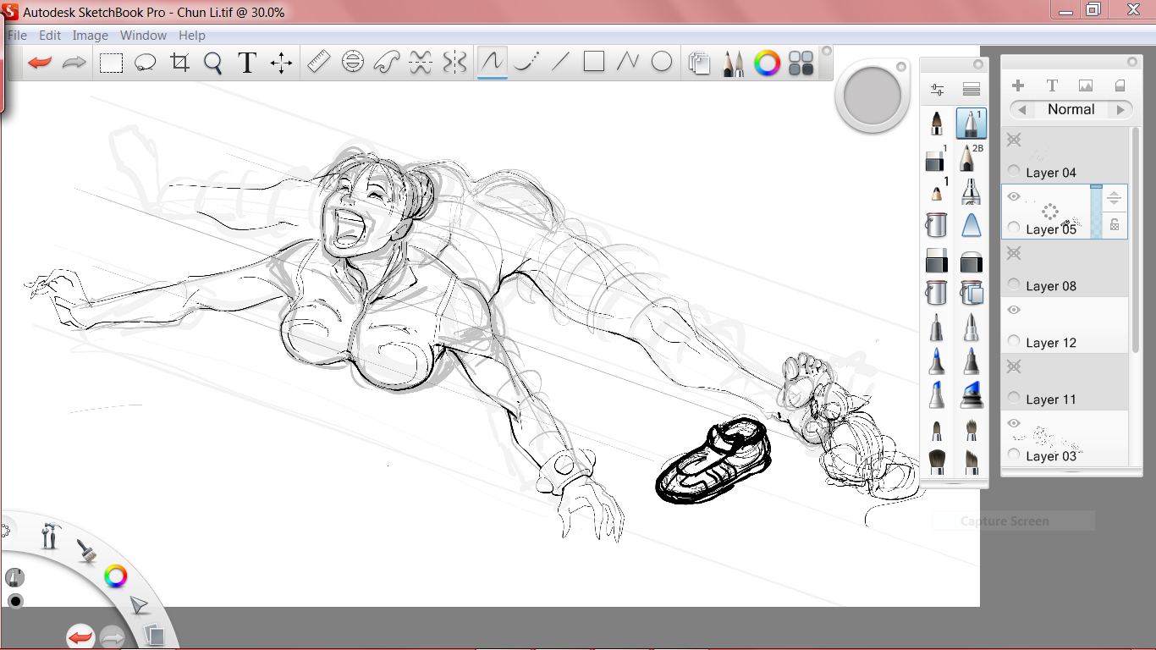The image size is (1156, 650).
Task: Select the Polyline draw tool
Action: (x=628, y=62)
